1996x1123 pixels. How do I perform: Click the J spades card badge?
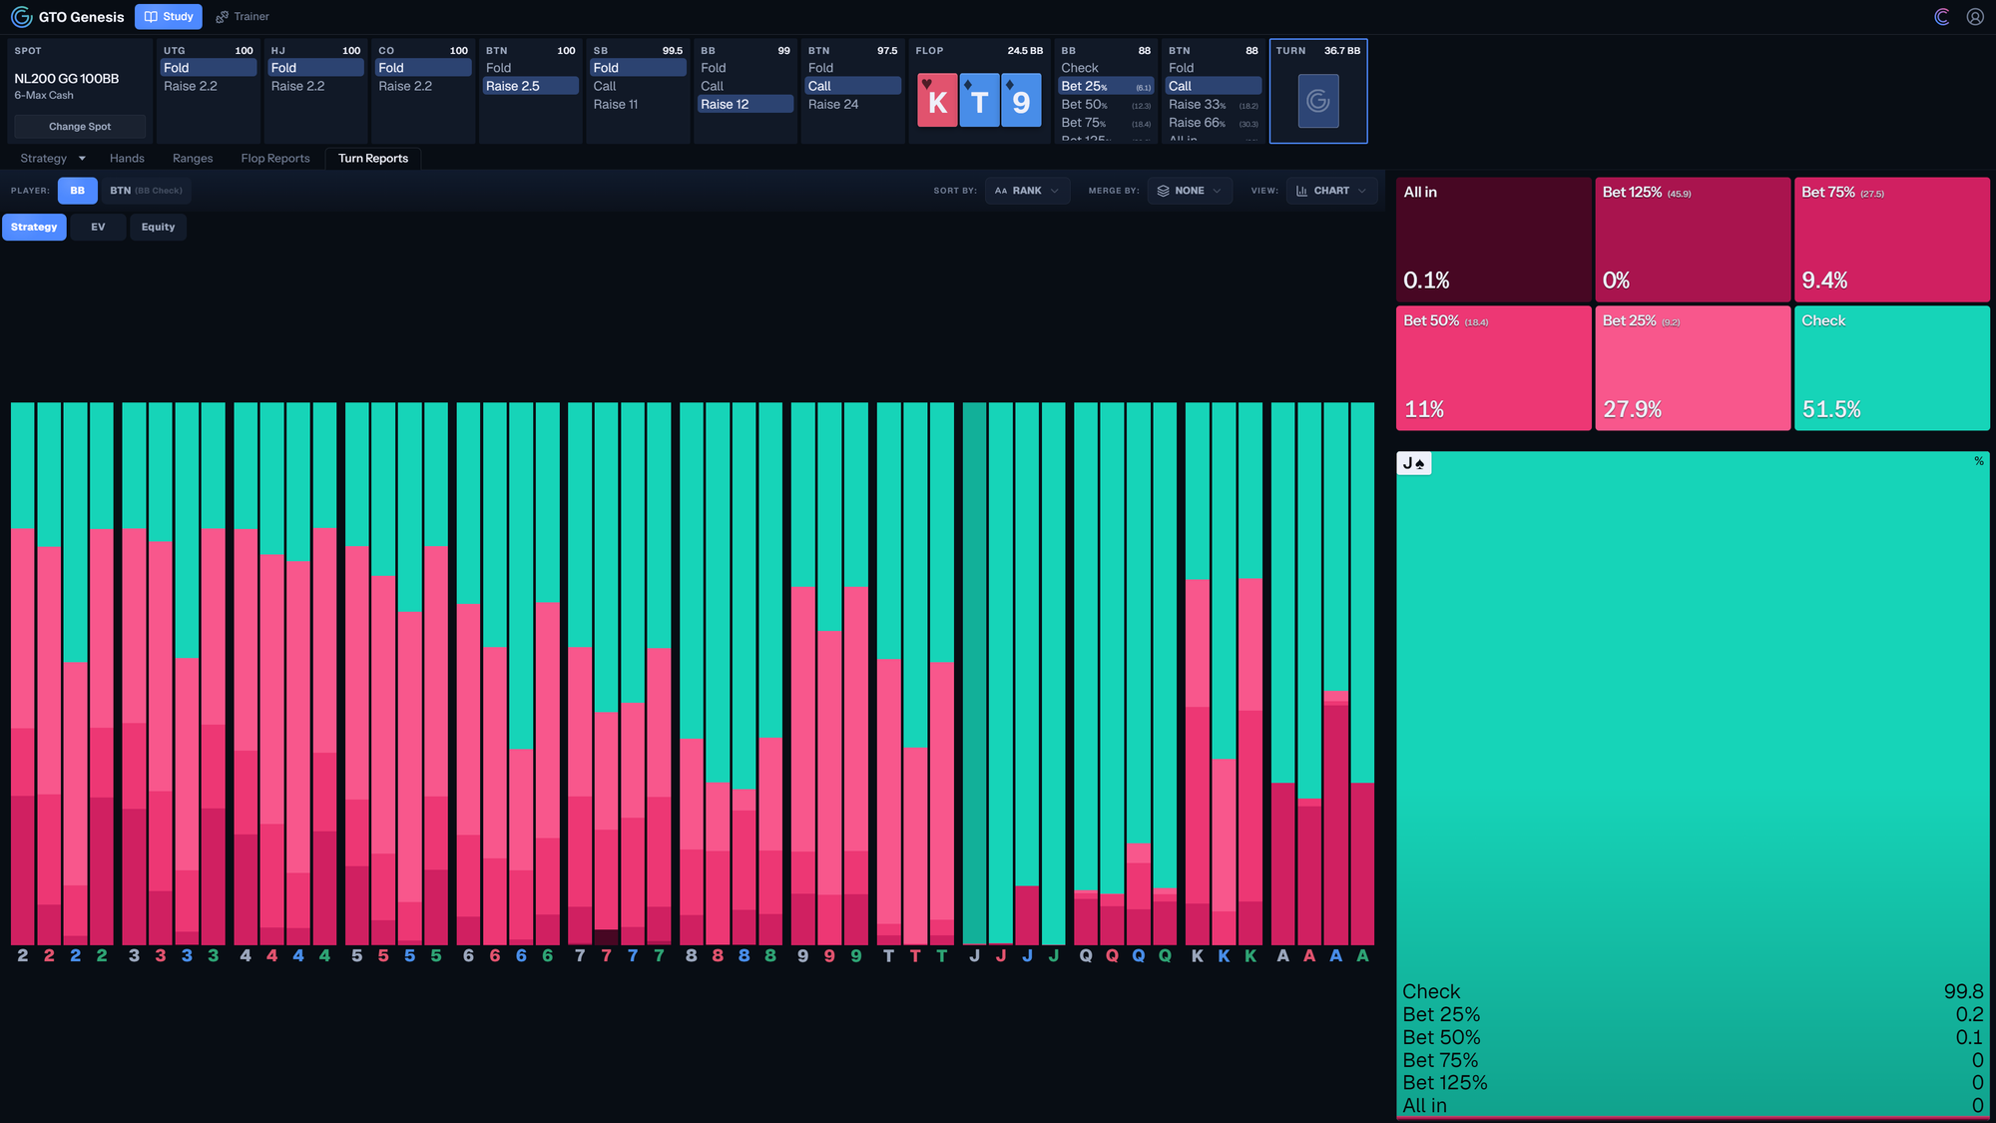(x=1414, y=463)
